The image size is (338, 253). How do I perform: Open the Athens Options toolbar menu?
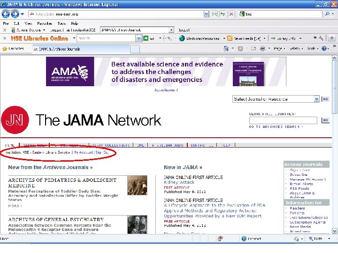coord(28,30)
